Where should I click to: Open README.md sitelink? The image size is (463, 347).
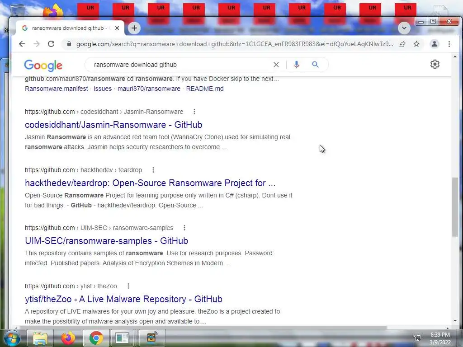pyautogui.click(x=205, y=89)
